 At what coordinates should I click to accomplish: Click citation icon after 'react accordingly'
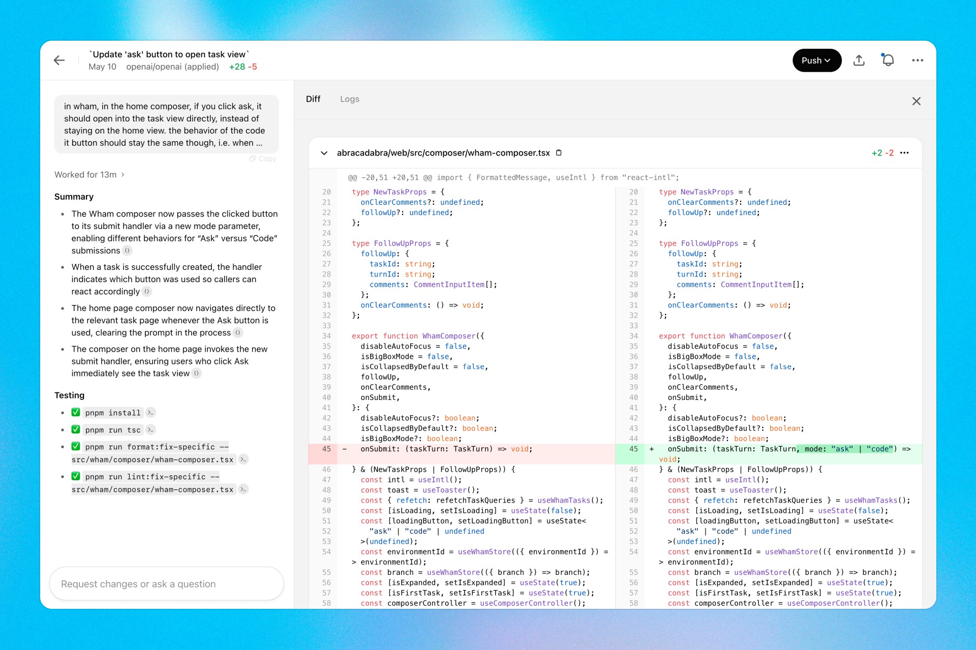point(147,292)
